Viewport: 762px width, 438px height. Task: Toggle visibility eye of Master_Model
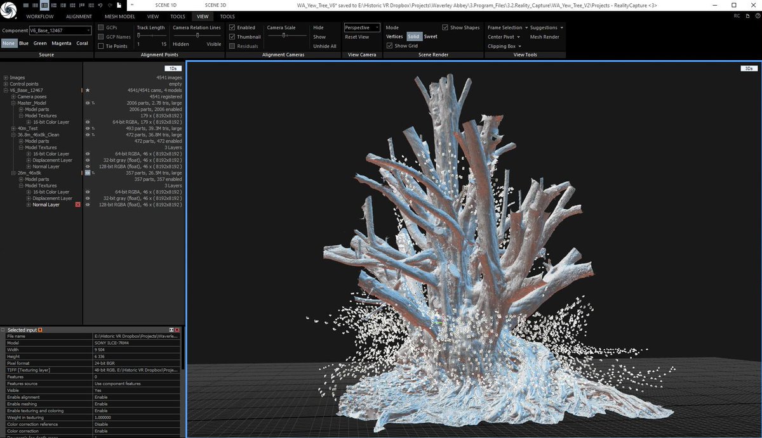click(x=88, y=103)
